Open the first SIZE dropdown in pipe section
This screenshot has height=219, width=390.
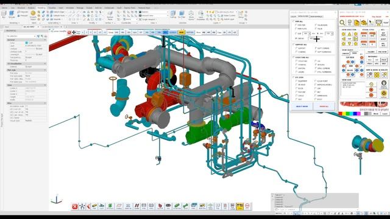307,33
